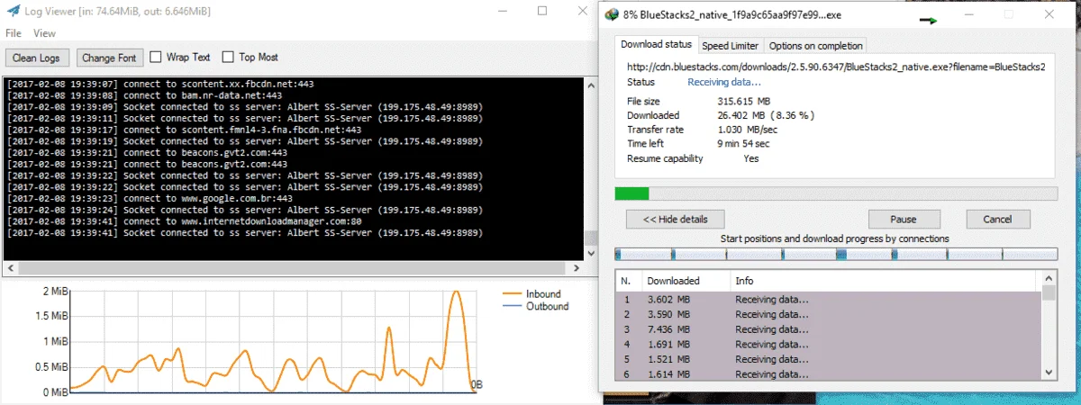Close the BlueStacks download window
Image resolution: width=1081 pixels, height=405 pixels.
[1050, 14]
